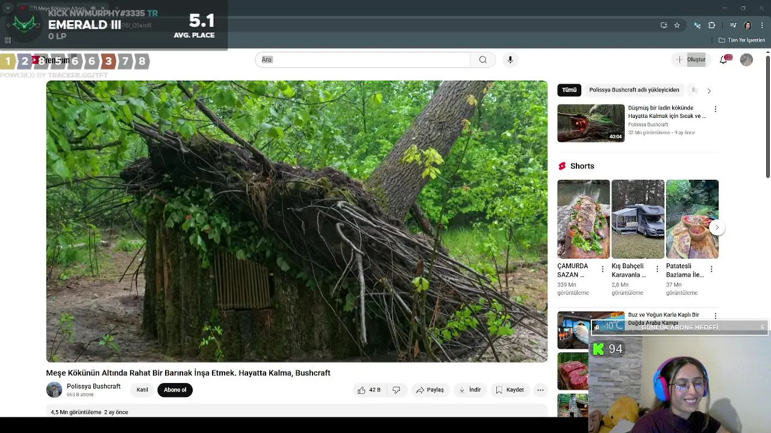Open options for Kış Bahçeli Karavanla short
This screenshot has height=433, width=771.
tap(657, 269)
